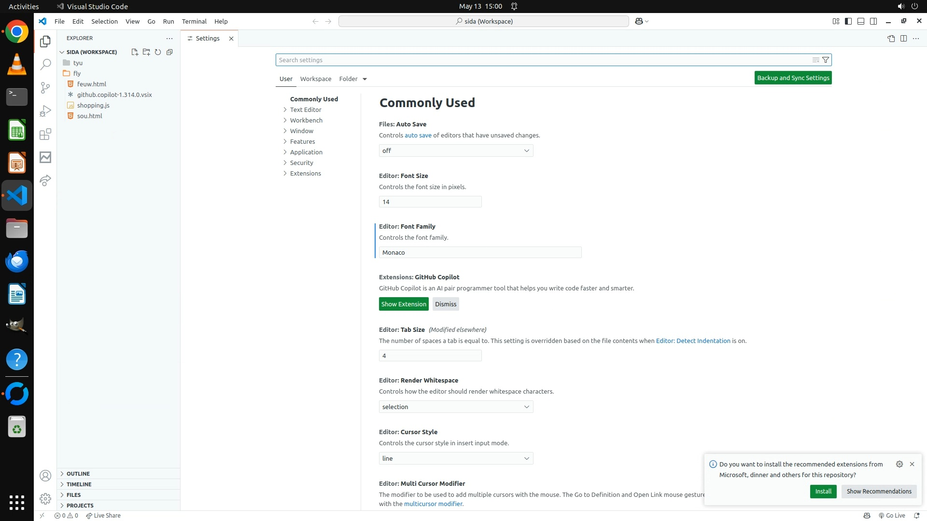Toggle the bottom panel layout button
This screenshot has height=521, width=927.
click(x=861, y=21)
